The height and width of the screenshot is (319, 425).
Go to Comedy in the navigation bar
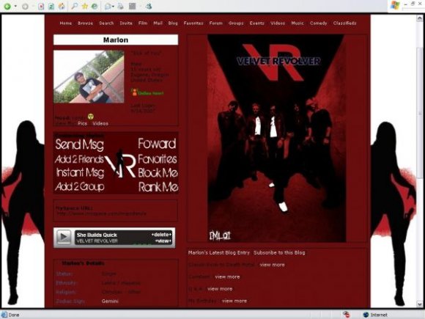tap(319, 23)
